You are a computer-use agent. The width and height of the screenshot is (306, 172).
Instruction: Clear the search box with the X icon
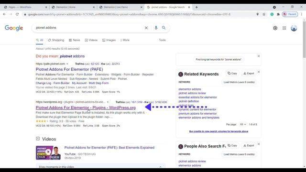(146, 28)
